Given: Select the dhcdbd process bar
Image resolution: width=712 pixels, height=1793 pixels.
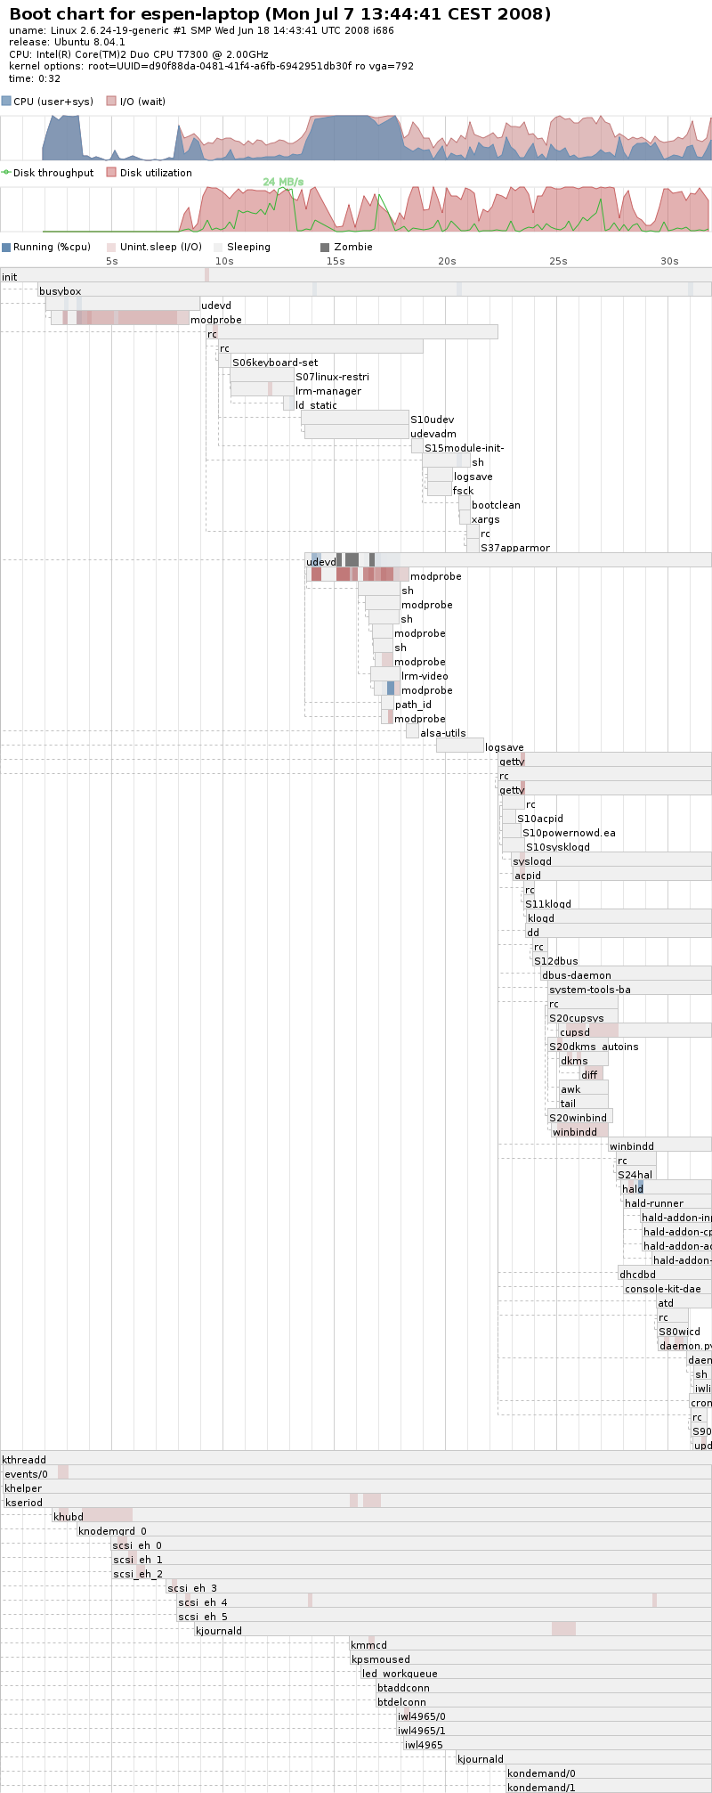Looking at the screenshot, I should click(665, 1273).
